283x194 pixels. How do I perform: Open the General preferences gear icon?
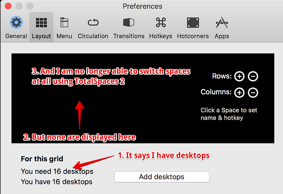(16, 23)
